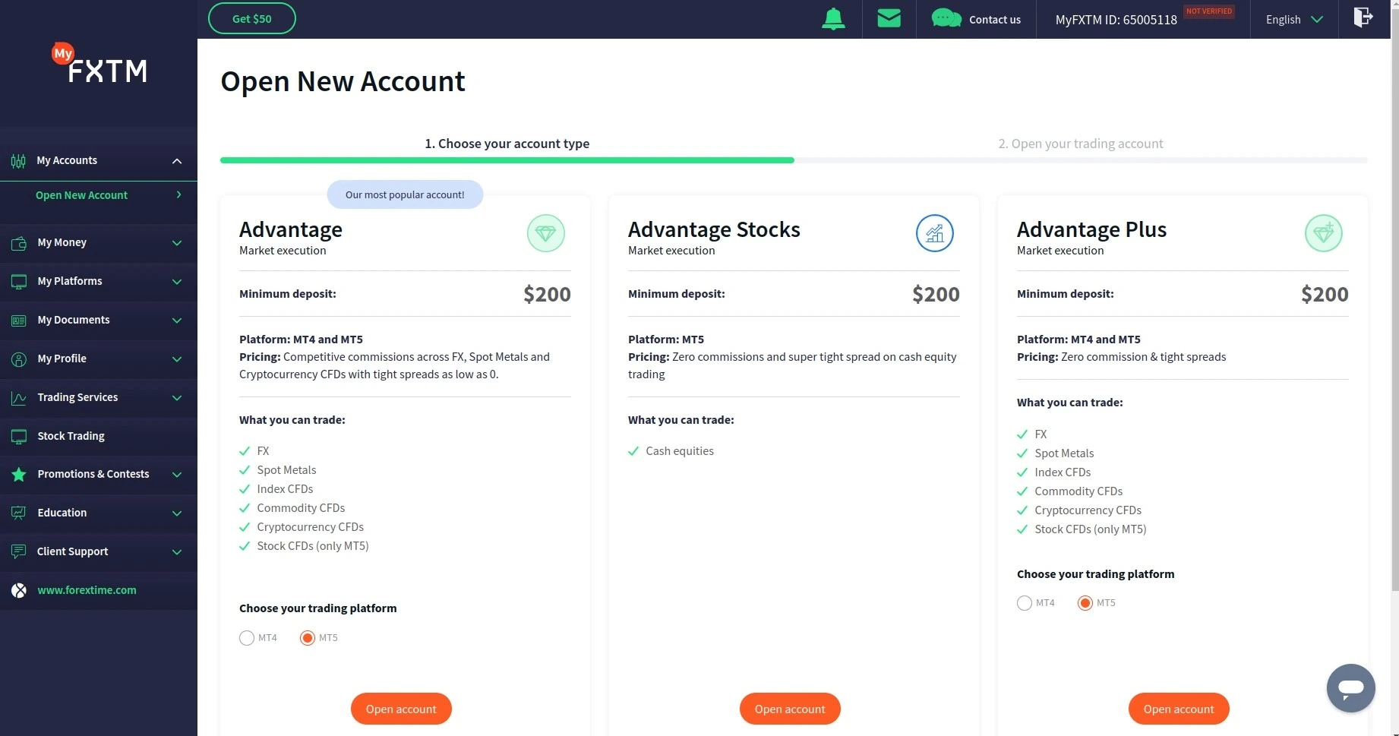Click the forextime.com globe icon
1399x736 pixels.
point(19,591)
